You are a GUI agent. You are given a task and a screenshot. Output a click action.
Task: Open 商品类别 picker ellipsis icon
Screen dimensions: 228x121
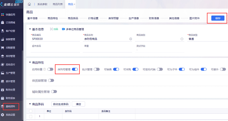pos(182,39)
